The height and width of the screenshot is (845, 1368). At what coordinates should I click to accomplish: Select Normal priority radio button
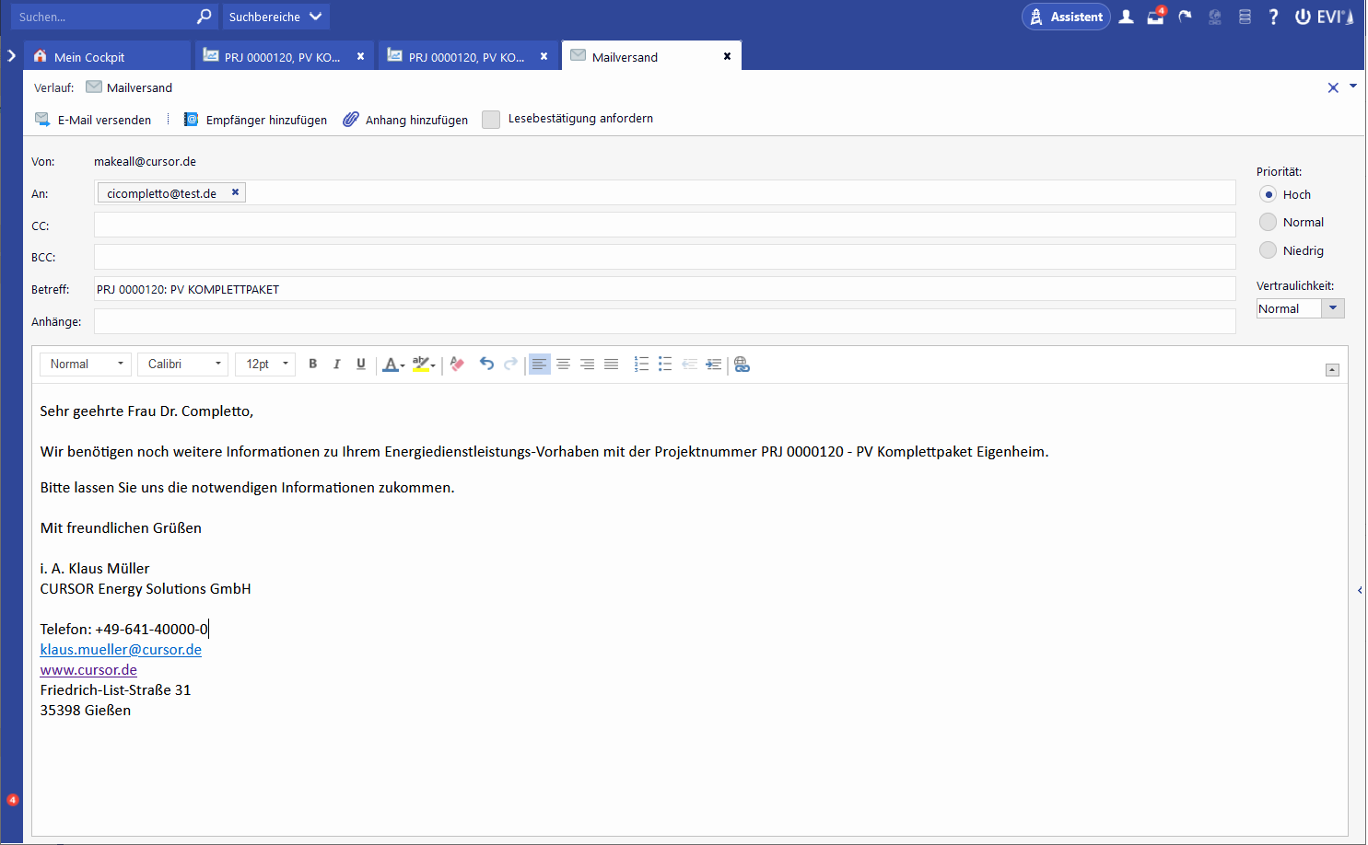(1269, 222)
